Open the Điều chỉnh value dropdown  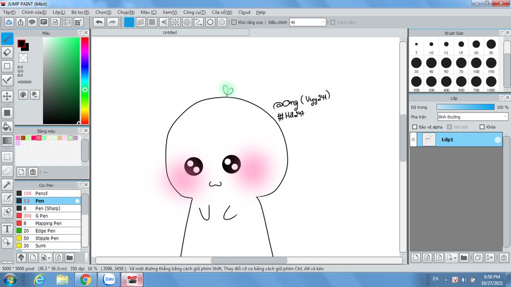click(323, 22)
